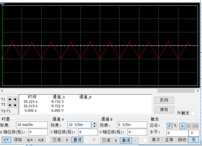Image resolution: width=202 pixels, height=146 pixels.
Task: Click the T1 time value 20.315 s
Action: pos(30,102)
